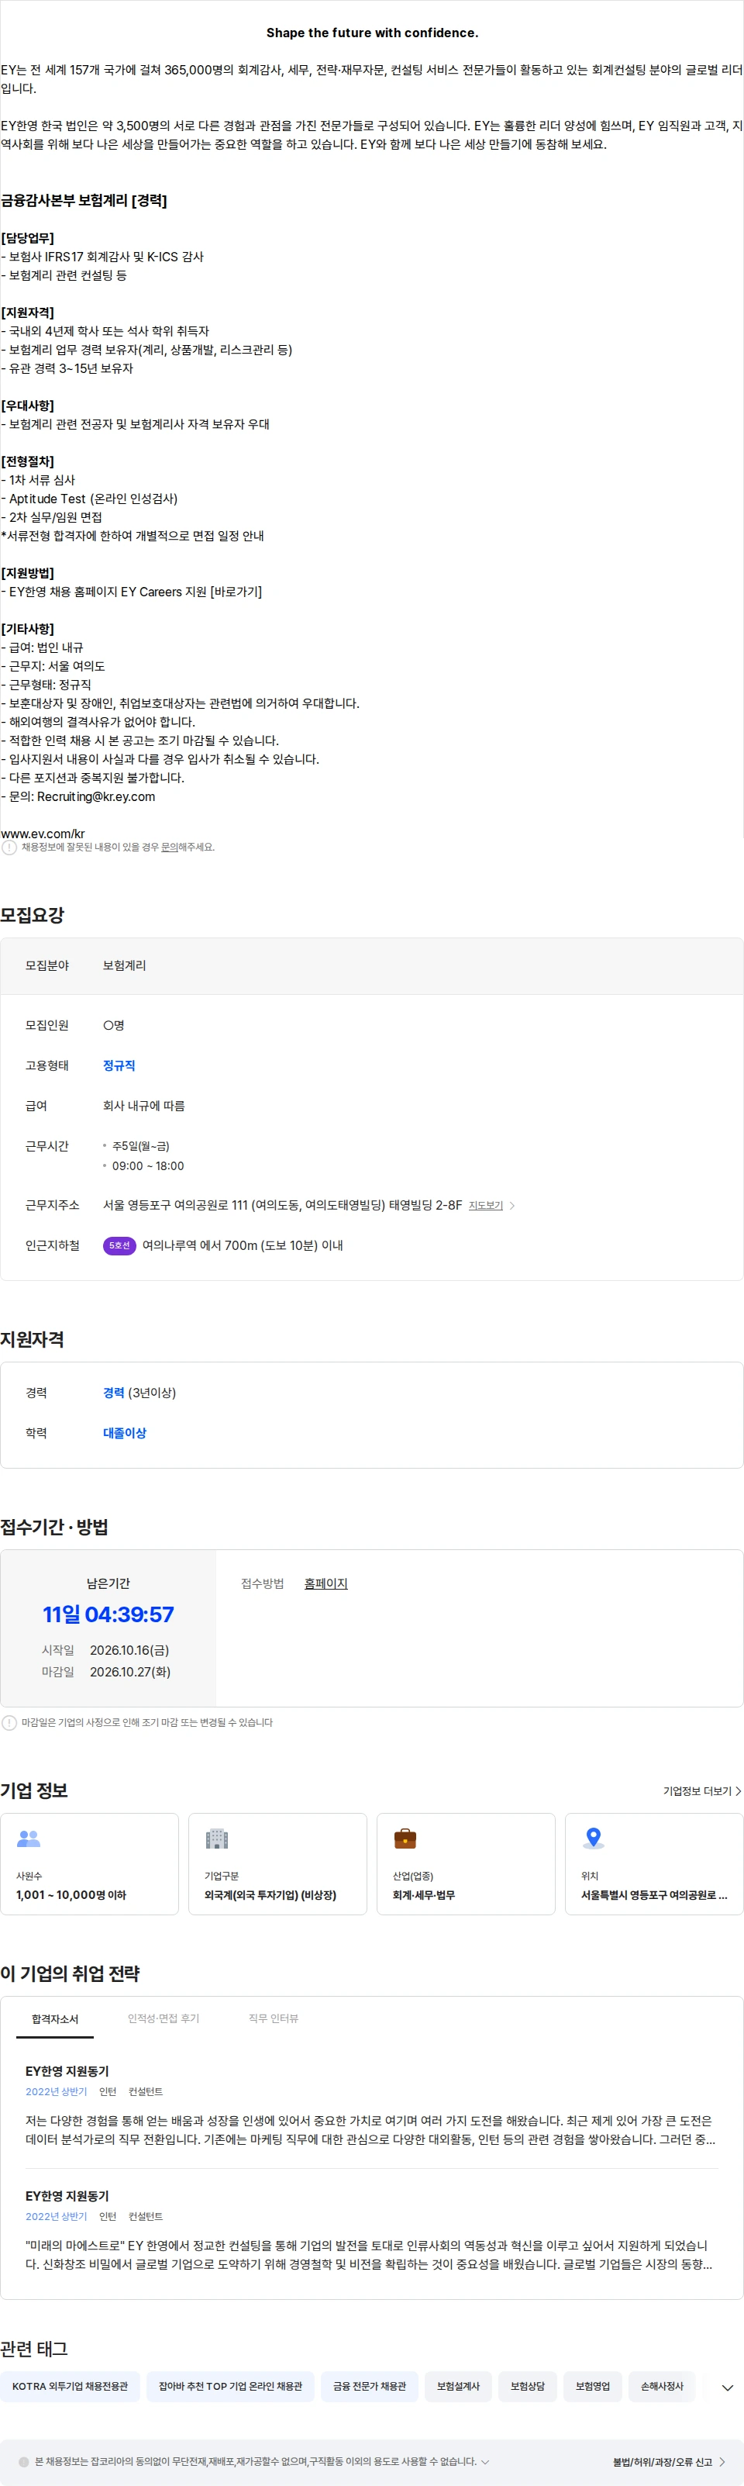Click the briefcase icon in 산업(업종) card
This screenshot has width=744, height=2486.
(x=405, y=1839)
